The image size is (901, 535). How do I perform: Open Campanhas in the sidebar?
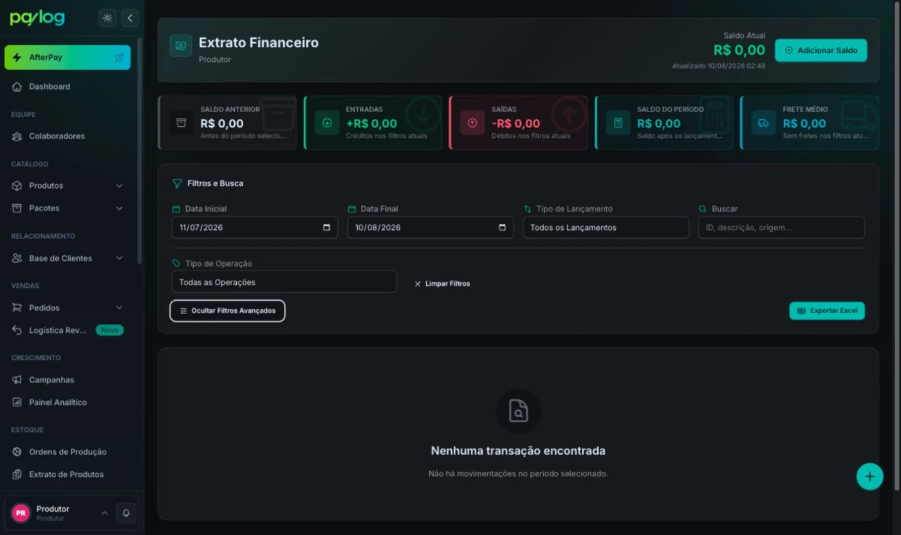pos(68,380)
